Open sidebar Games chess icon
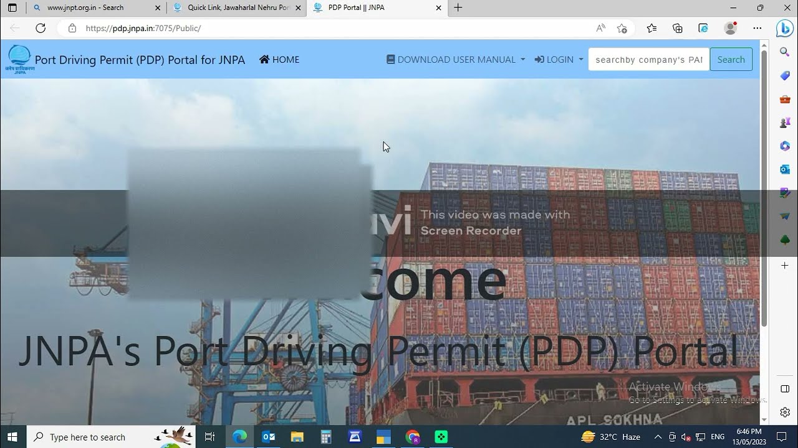Viewport: 798px width, 448px height. point(785,123)
